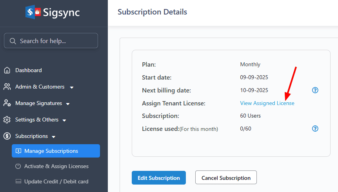The image size is (338, 192).
Task: Click the Sigsync logo icon
Action: (33, 12)
